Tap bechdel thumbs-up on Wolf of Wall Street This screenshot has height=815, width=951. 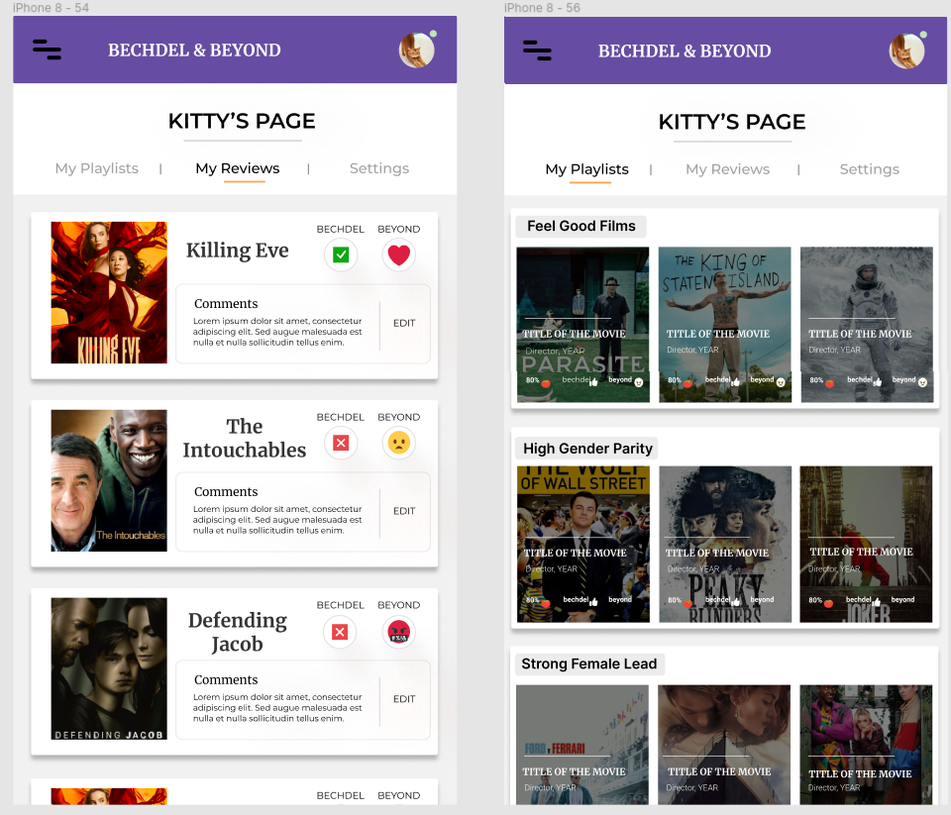coord(593,601)
